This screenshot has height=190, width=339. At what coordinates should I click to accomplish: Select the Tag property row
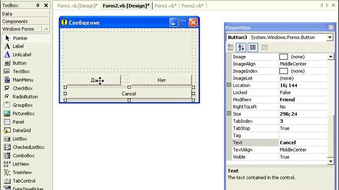click(x=279, y=136)
